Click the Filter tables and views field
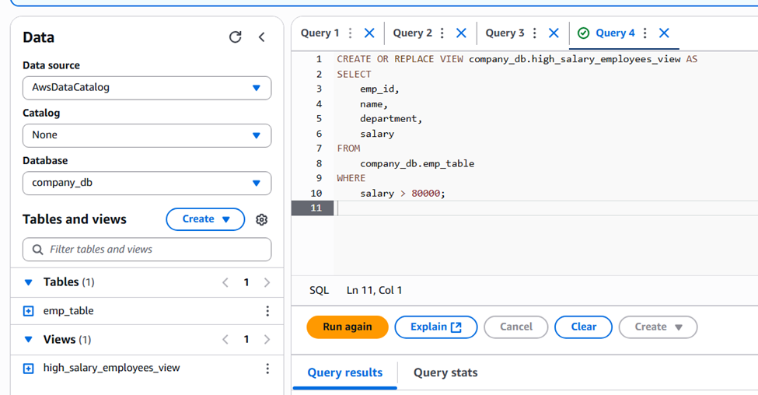This screenshot has width=758, height=395. click(147, 250)
